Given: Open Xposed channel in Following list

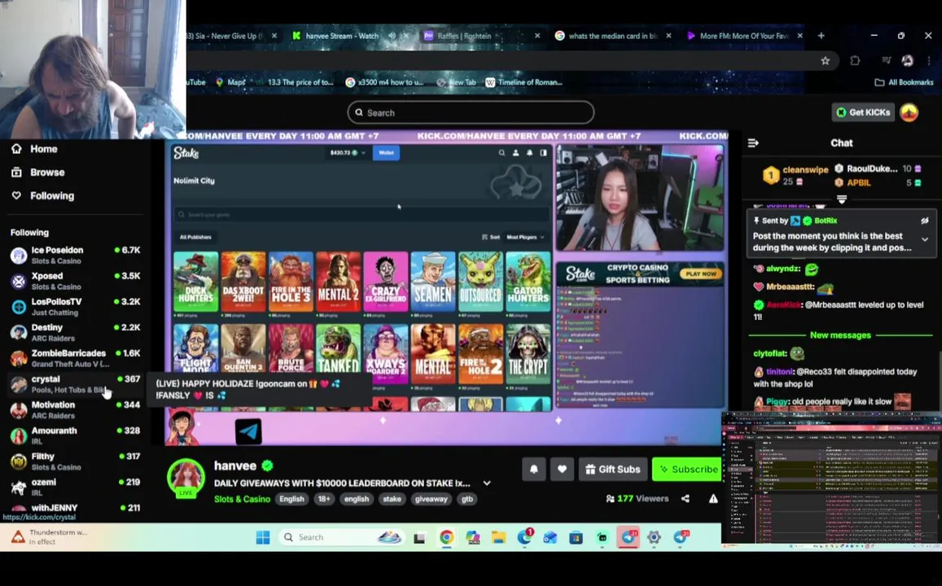Looking at the screenshot, I should coord(75,281).
